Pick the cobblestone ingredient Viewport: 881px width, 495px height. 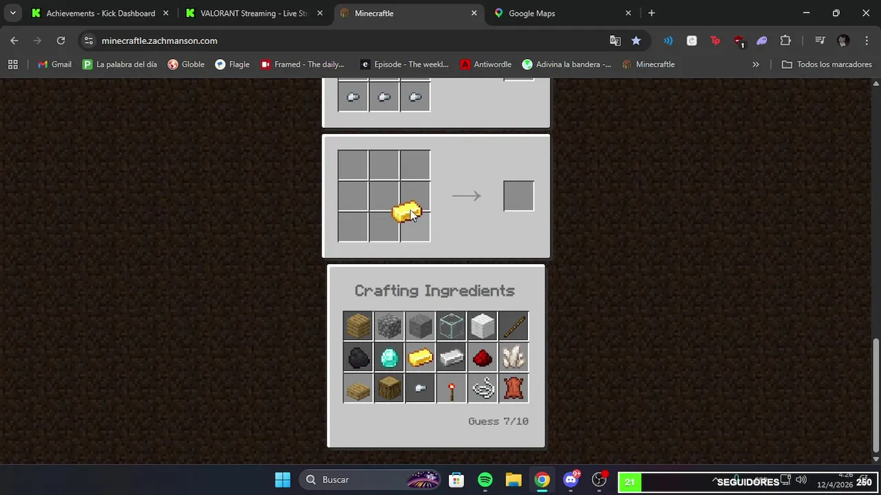click(x=389, y=326)
